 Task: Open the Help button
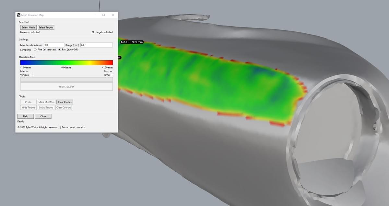click(26, 116)
